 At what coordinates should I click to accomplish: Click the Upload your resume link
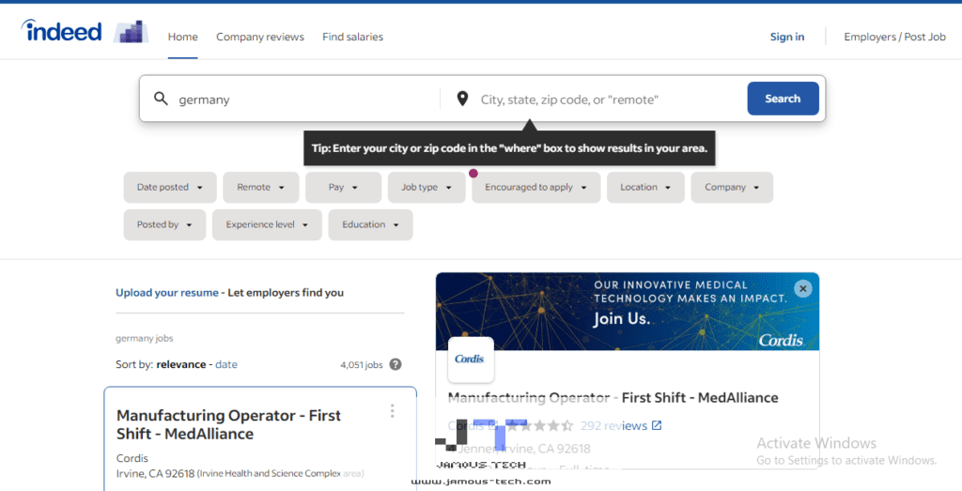tap(167, 292)
